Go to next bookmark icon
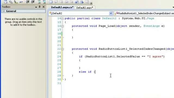Screen dimensions: 174x98 click(x=61, y=2)
